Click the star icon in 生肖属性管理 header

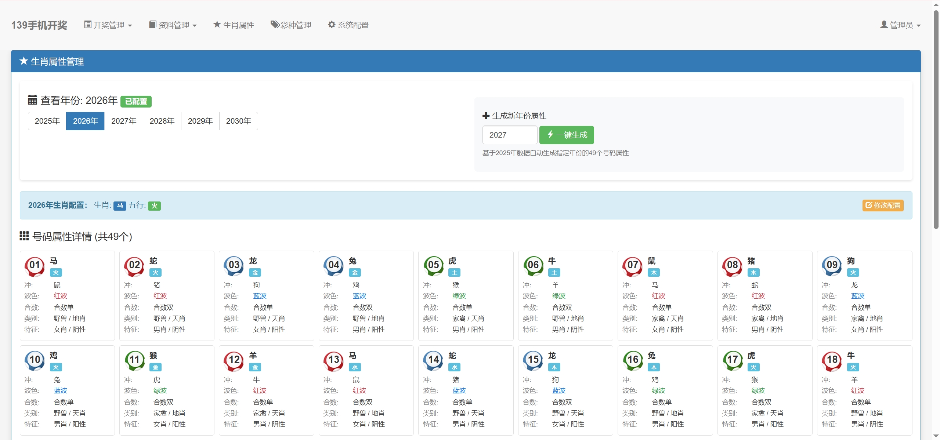(x=24, y=61)
